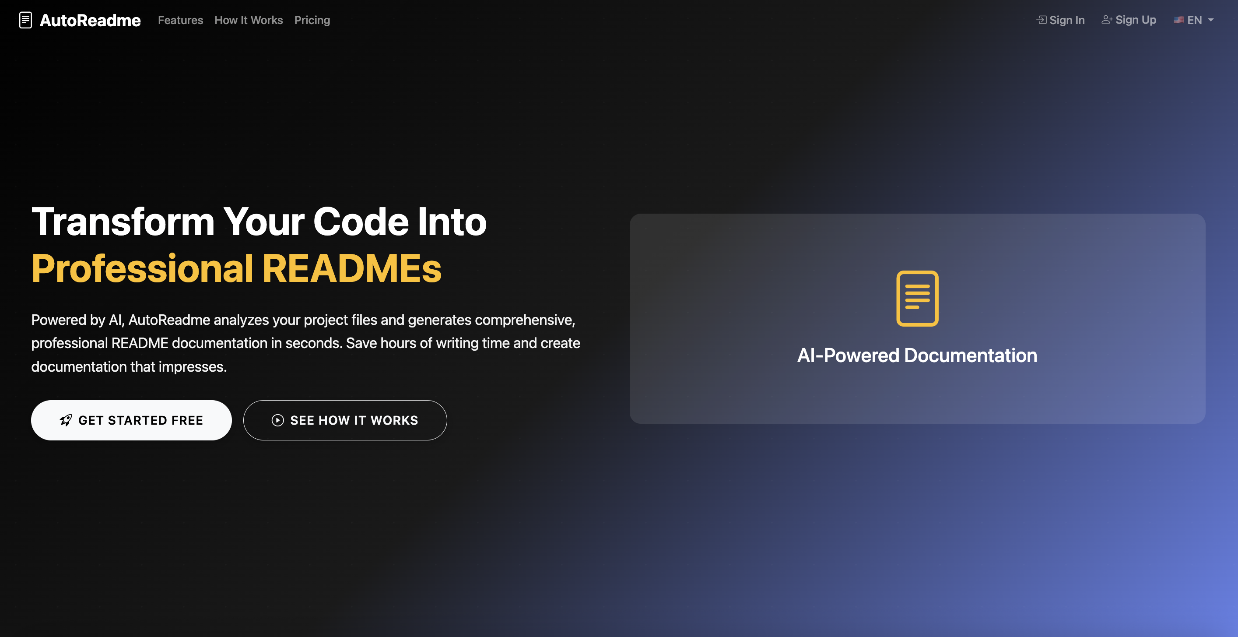Click the See How It Works button
This screenshot has height=637, width=1238.
click(344, 420)
